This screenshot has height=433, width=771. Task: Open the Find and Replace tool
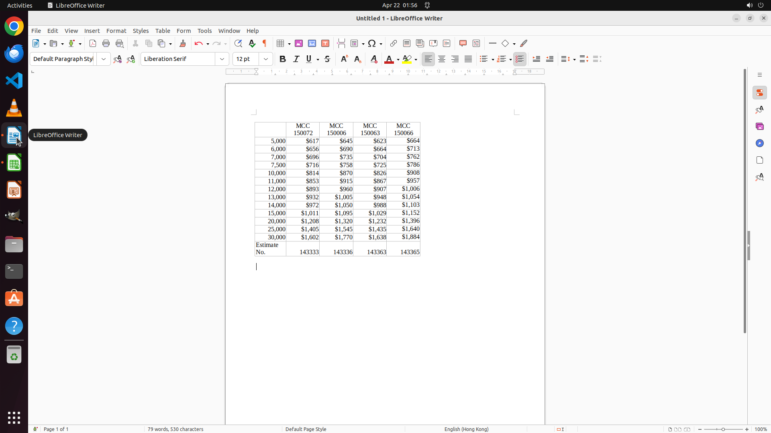[x=238, y=43]
